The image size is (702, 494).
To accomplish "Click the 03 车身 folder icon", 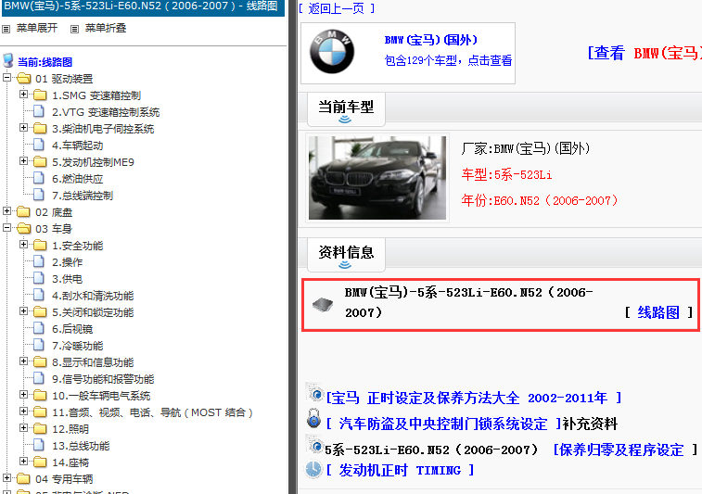I will point(24,229).
